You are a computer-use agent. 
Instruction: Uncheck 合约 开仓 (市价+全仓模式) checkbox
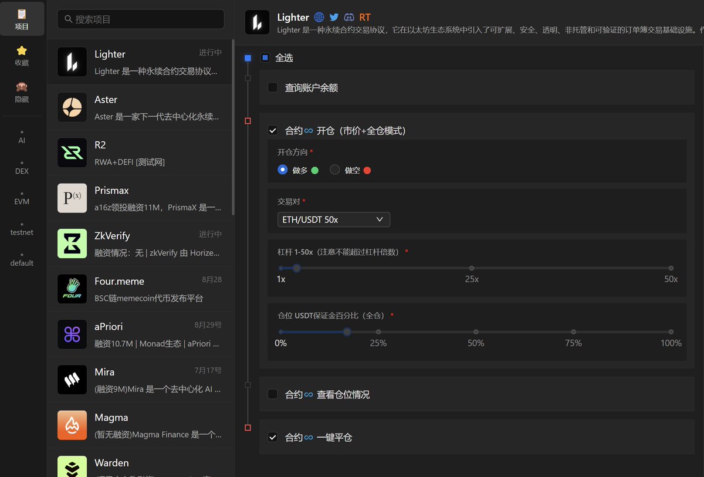[x=273, y=131]
